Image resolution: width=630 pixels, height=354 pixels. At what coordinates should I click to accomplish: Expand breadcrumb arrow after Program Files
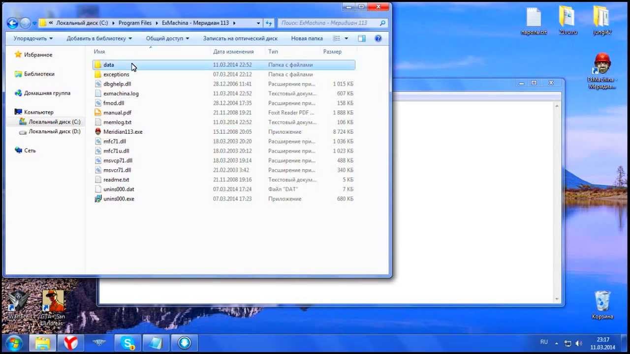[x=157, y=23]
